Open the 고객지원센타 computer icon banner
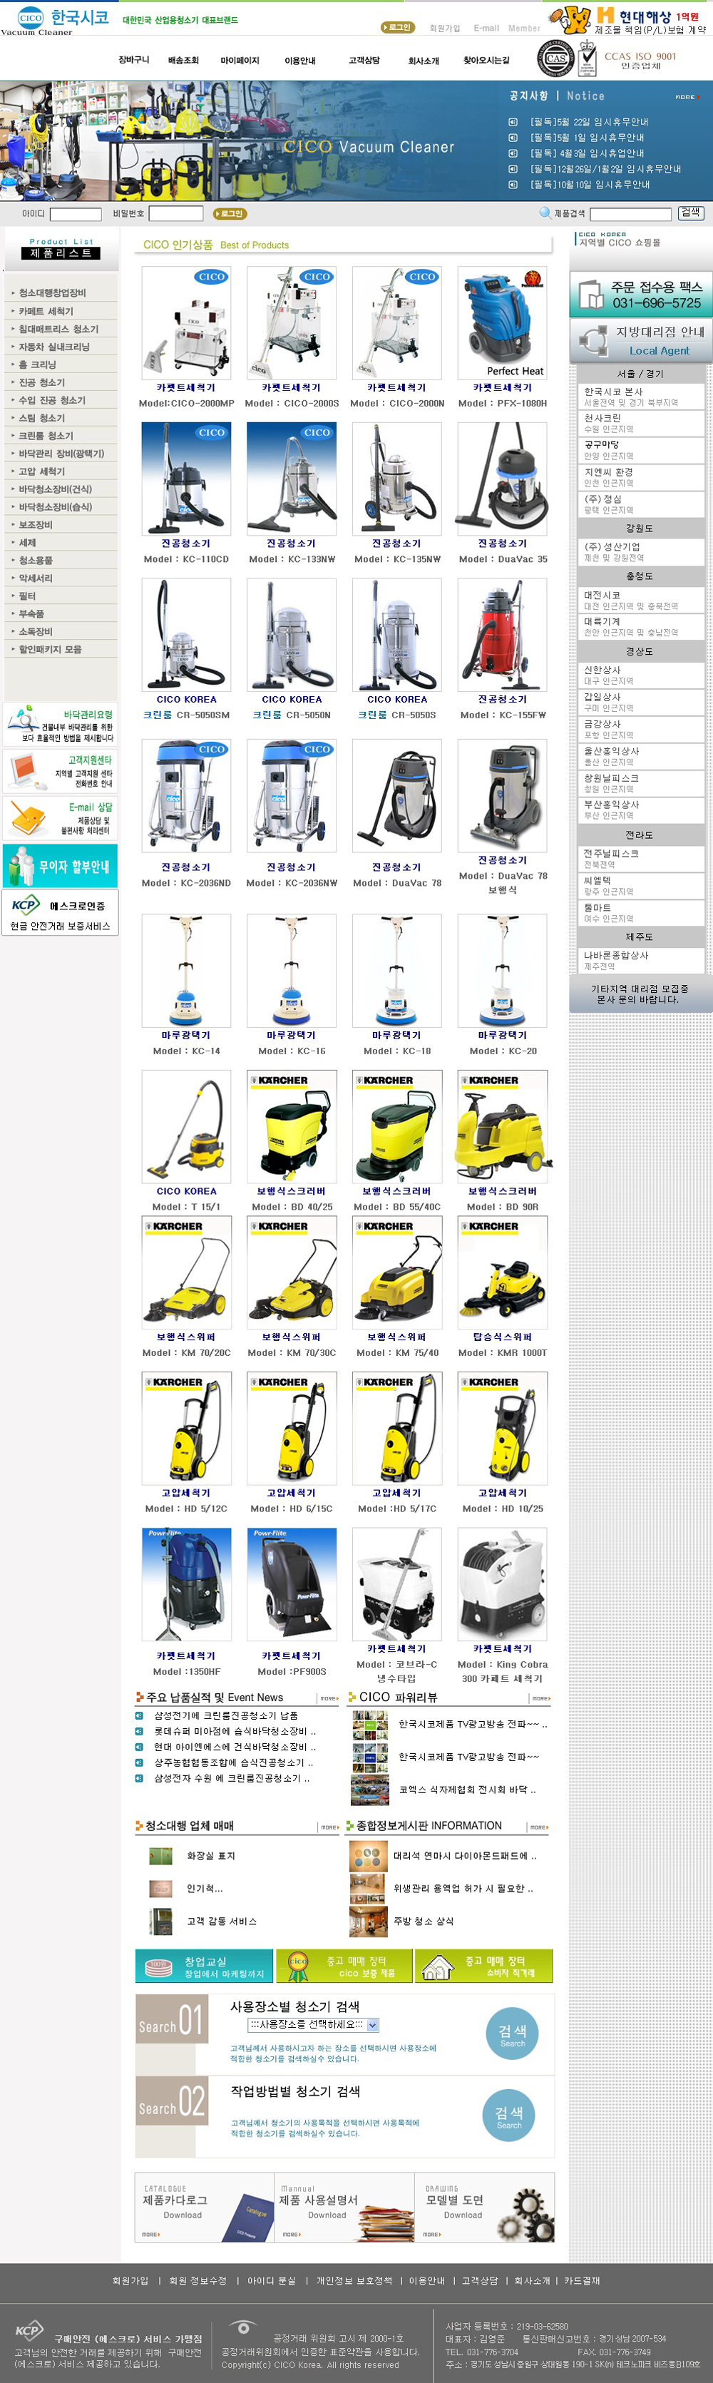 click(60, 770)
